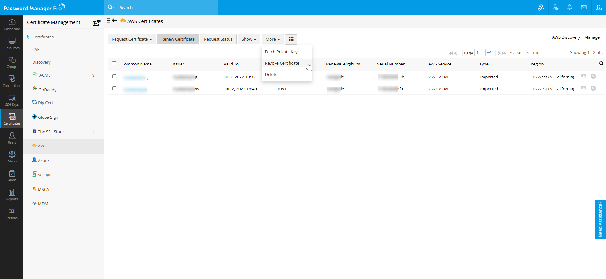Open the Audit section
Screen dimensions: 606x279
click(12, 176)
